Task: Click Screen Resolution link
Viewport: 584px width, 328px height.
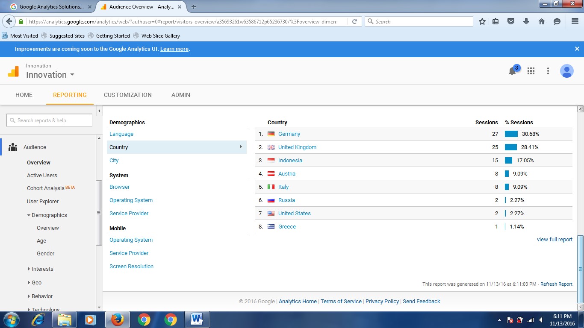Action: [131, 266]
